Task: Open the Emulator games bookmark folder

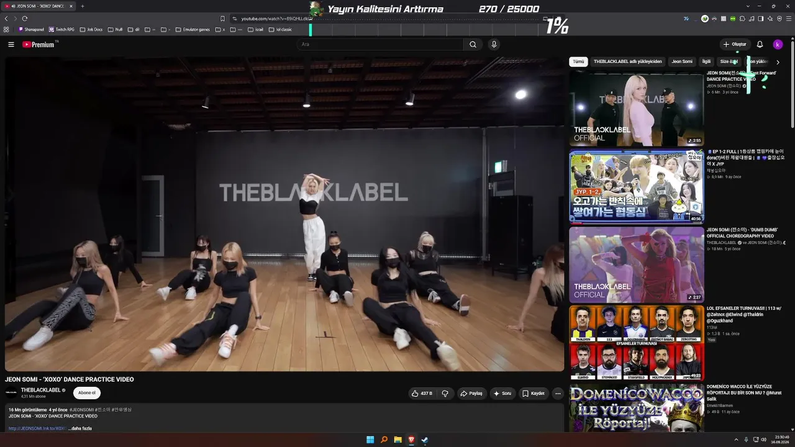Action: [193, 29]
